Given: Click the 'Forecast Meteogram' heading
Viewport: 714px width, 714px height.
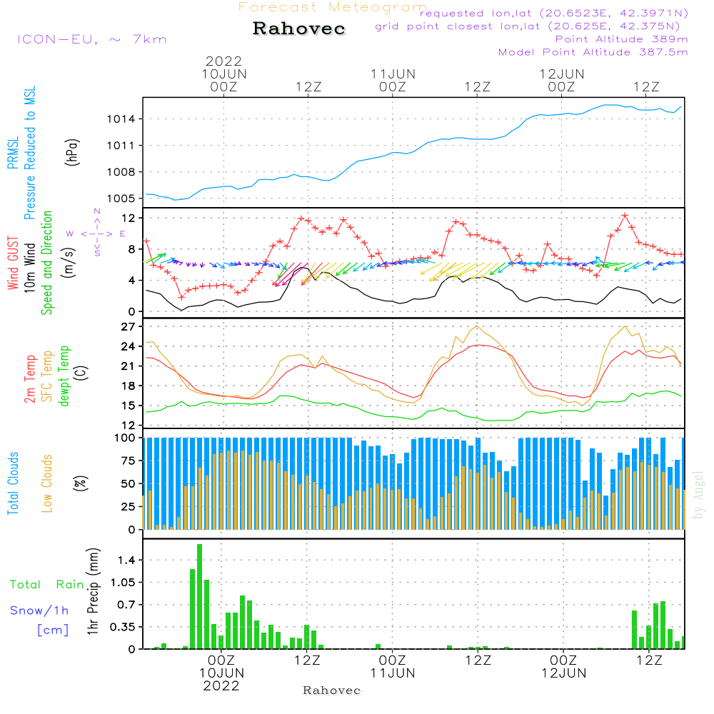Looking at the screenshot, I should coord(333,7).
